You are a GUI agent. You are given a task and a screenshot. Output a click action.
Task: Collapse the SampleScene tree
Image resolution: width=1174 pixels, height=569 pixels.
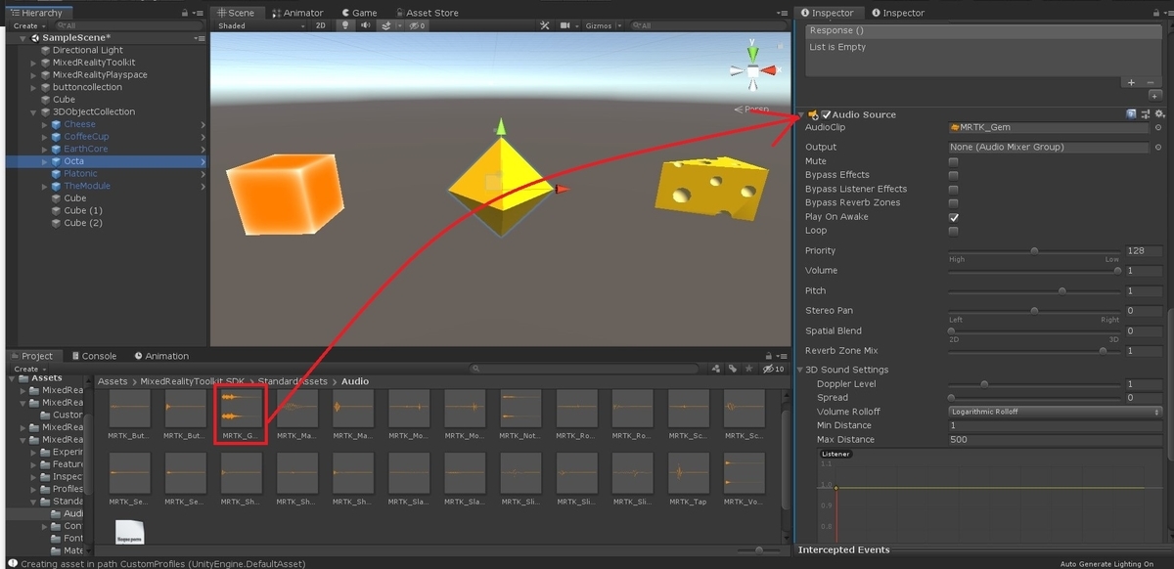click(23, 38)
